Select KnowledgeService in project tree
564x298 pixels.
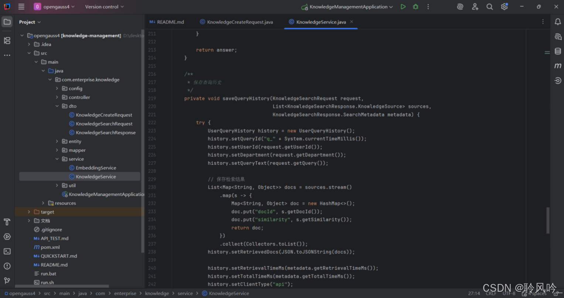pyautogui.click(x=79, y=177)
